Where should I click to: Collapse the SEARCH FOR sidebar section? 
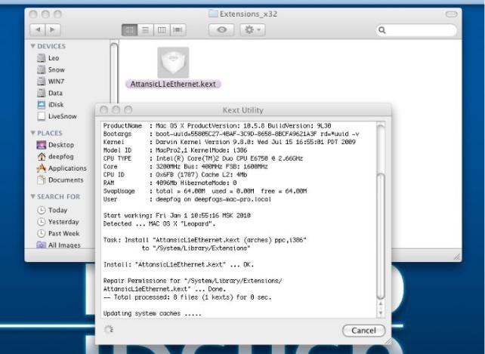pos(32,196)
